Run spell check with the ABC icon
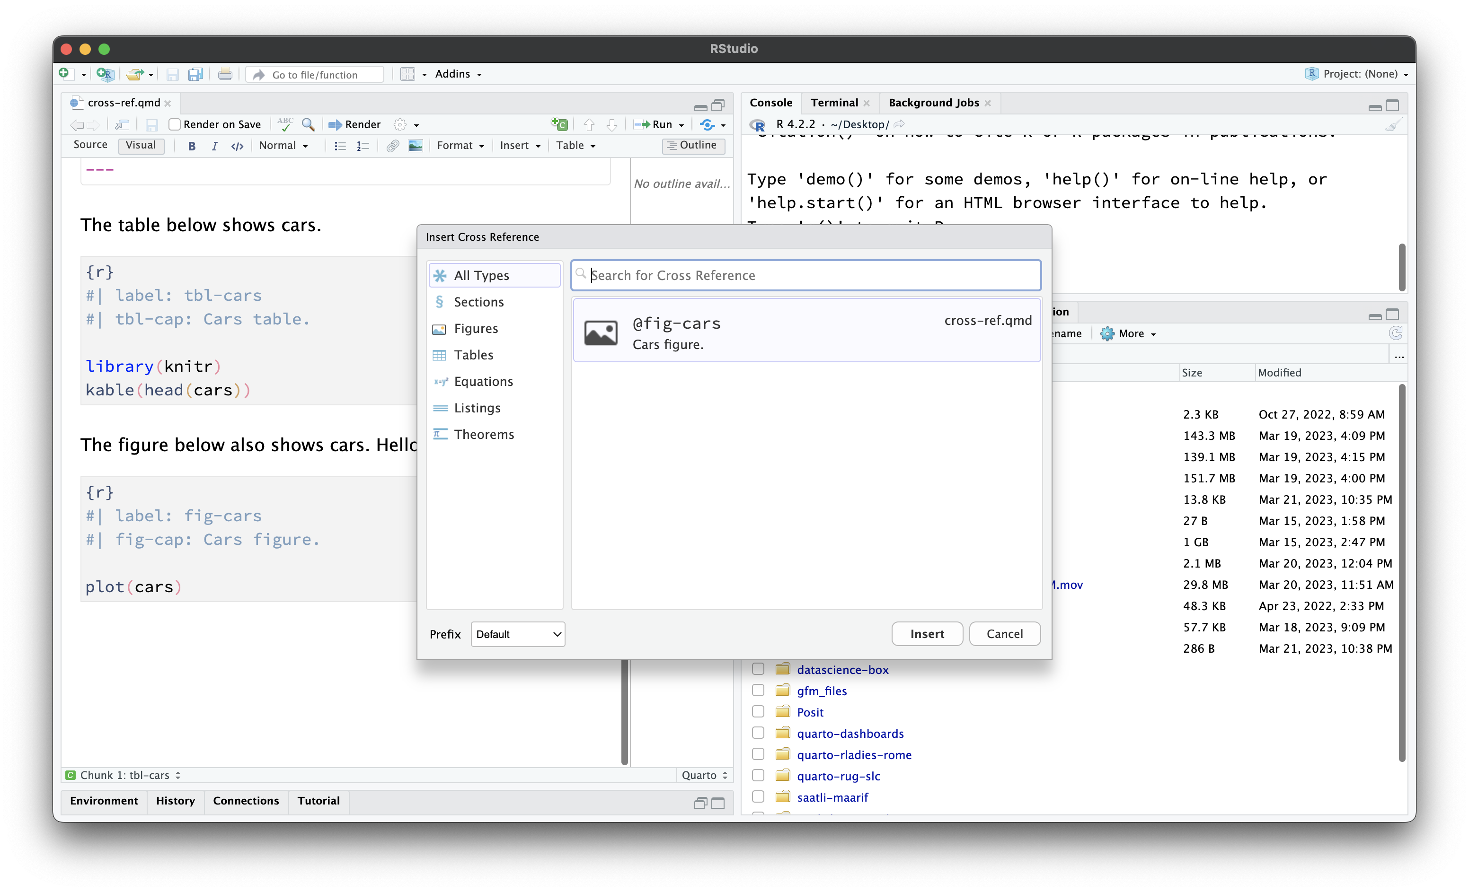This screenshot has width=1469, height=892. click(285, 124)
